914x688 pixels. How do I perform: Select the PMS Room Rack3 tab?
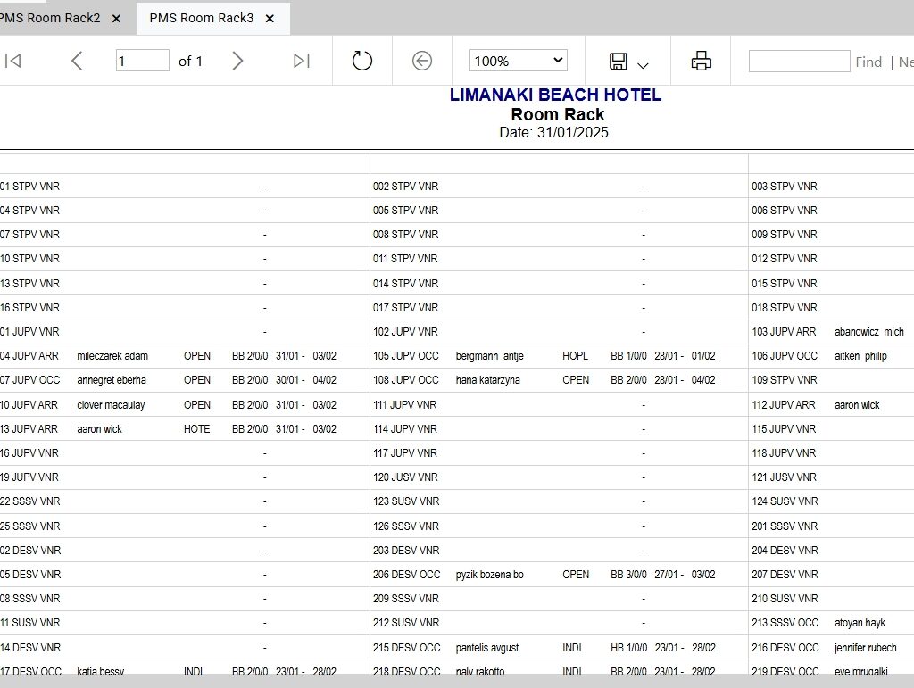201,18
